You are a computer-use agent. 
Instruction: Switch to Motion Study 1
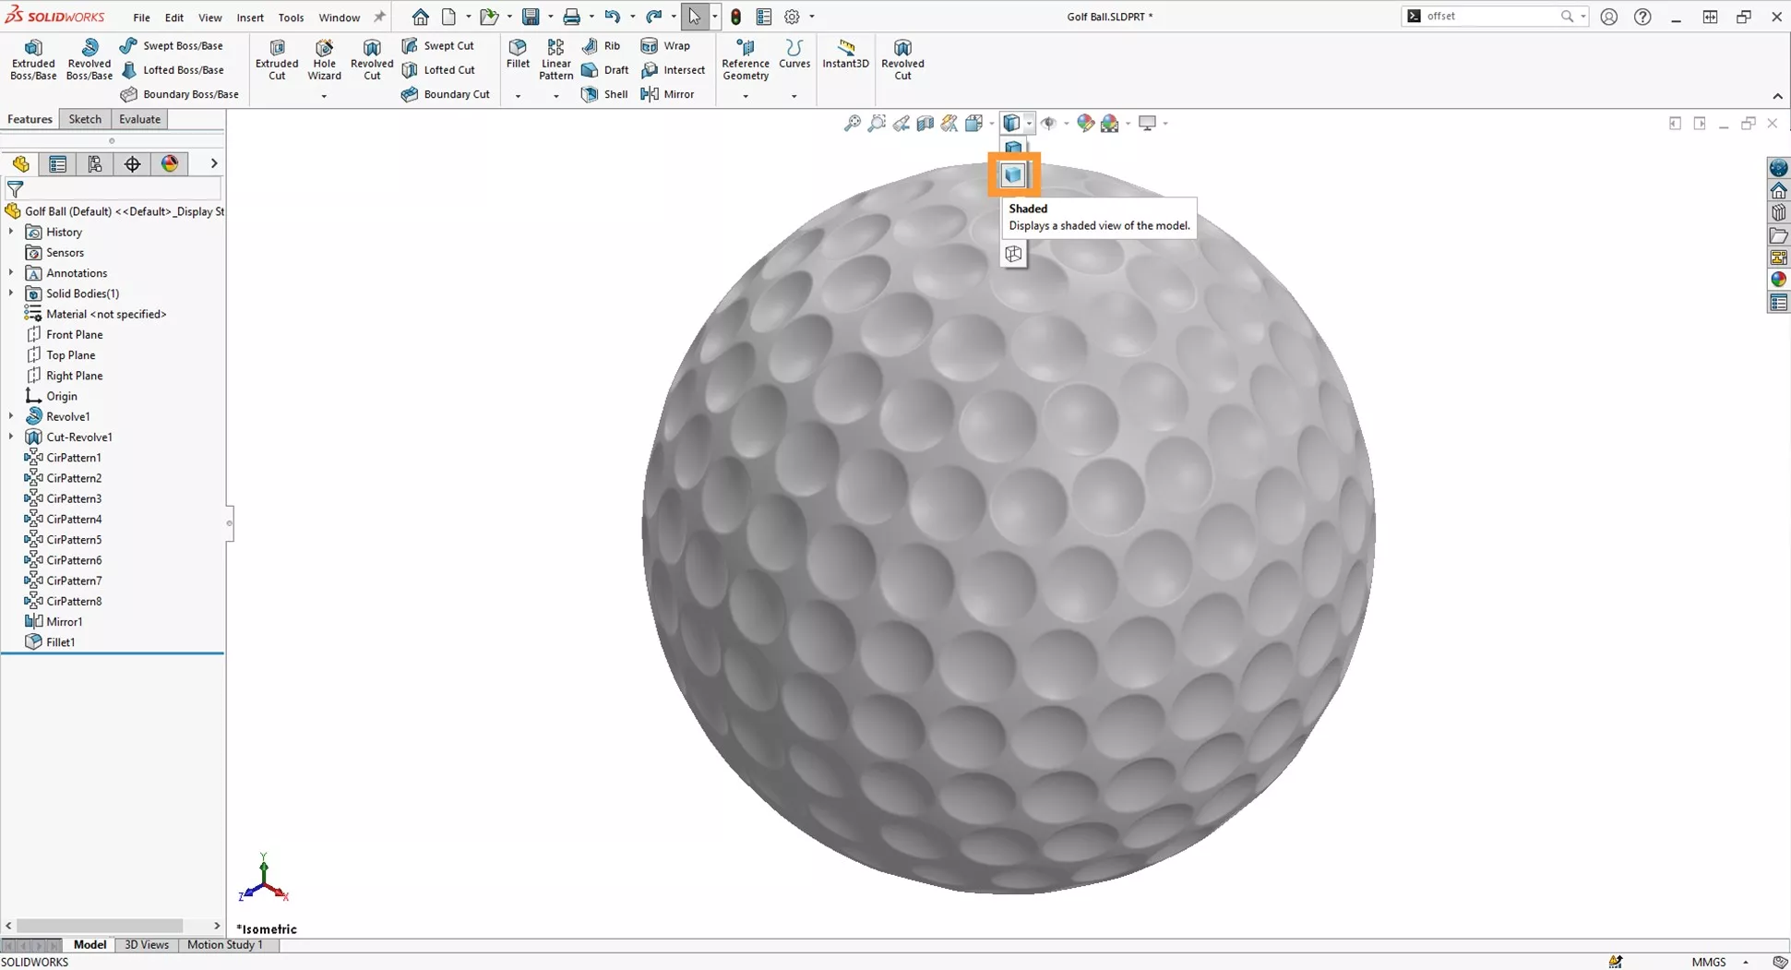coord(224,944)
